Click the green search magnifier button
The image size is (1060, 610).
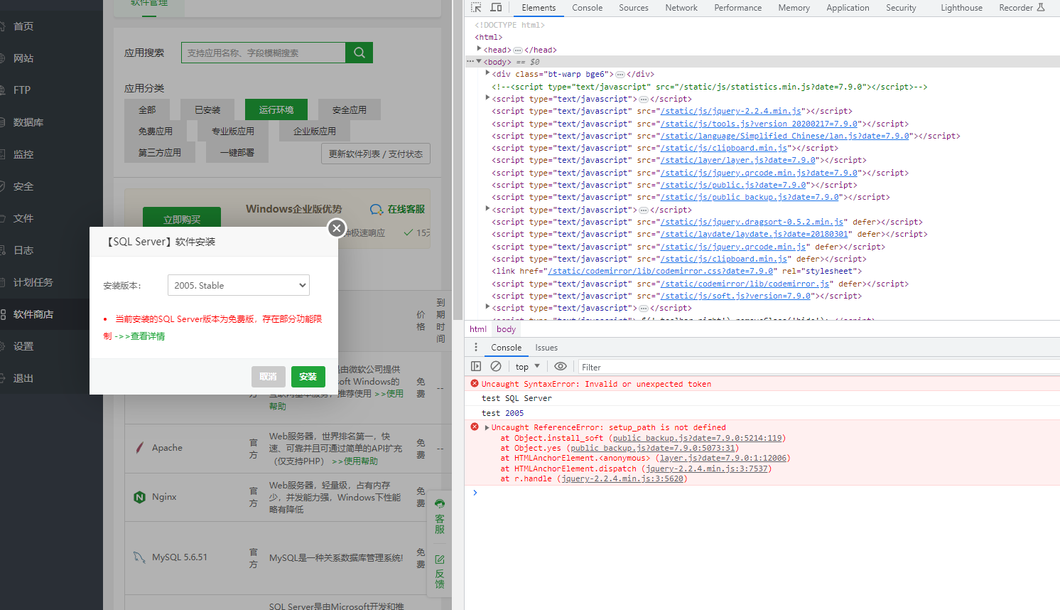point(359,53)
